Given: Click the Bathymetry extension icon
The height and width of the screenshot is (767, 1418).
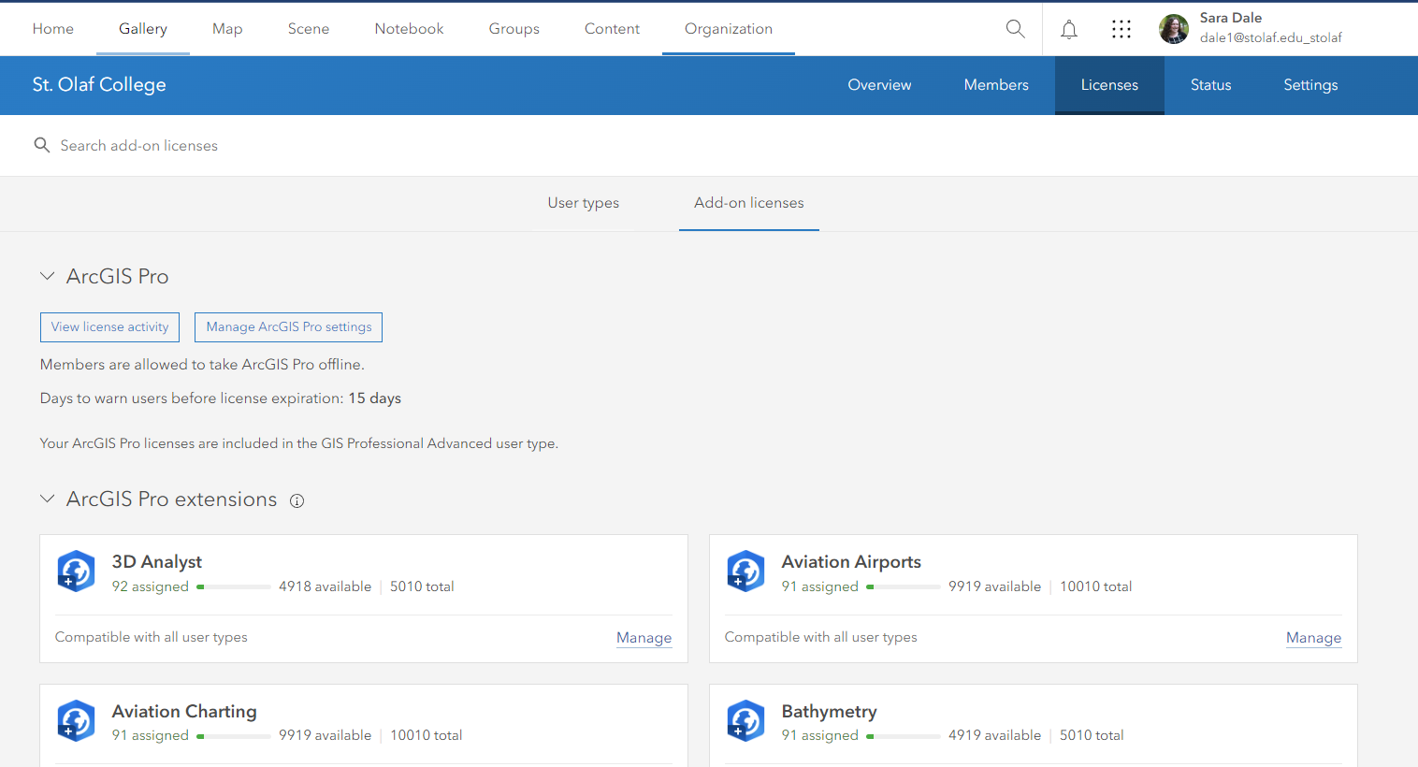Looking at the screenshot, I should point(745,720).
